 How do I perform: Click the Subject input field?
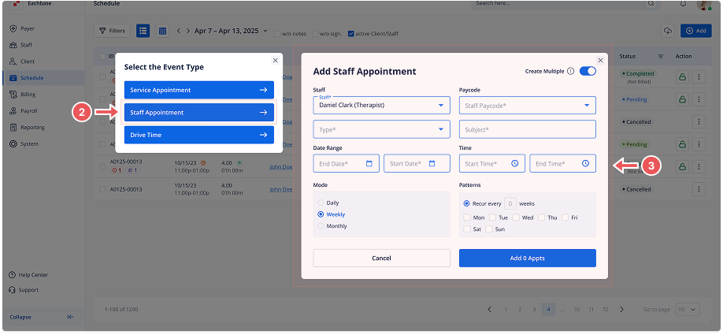527,129
